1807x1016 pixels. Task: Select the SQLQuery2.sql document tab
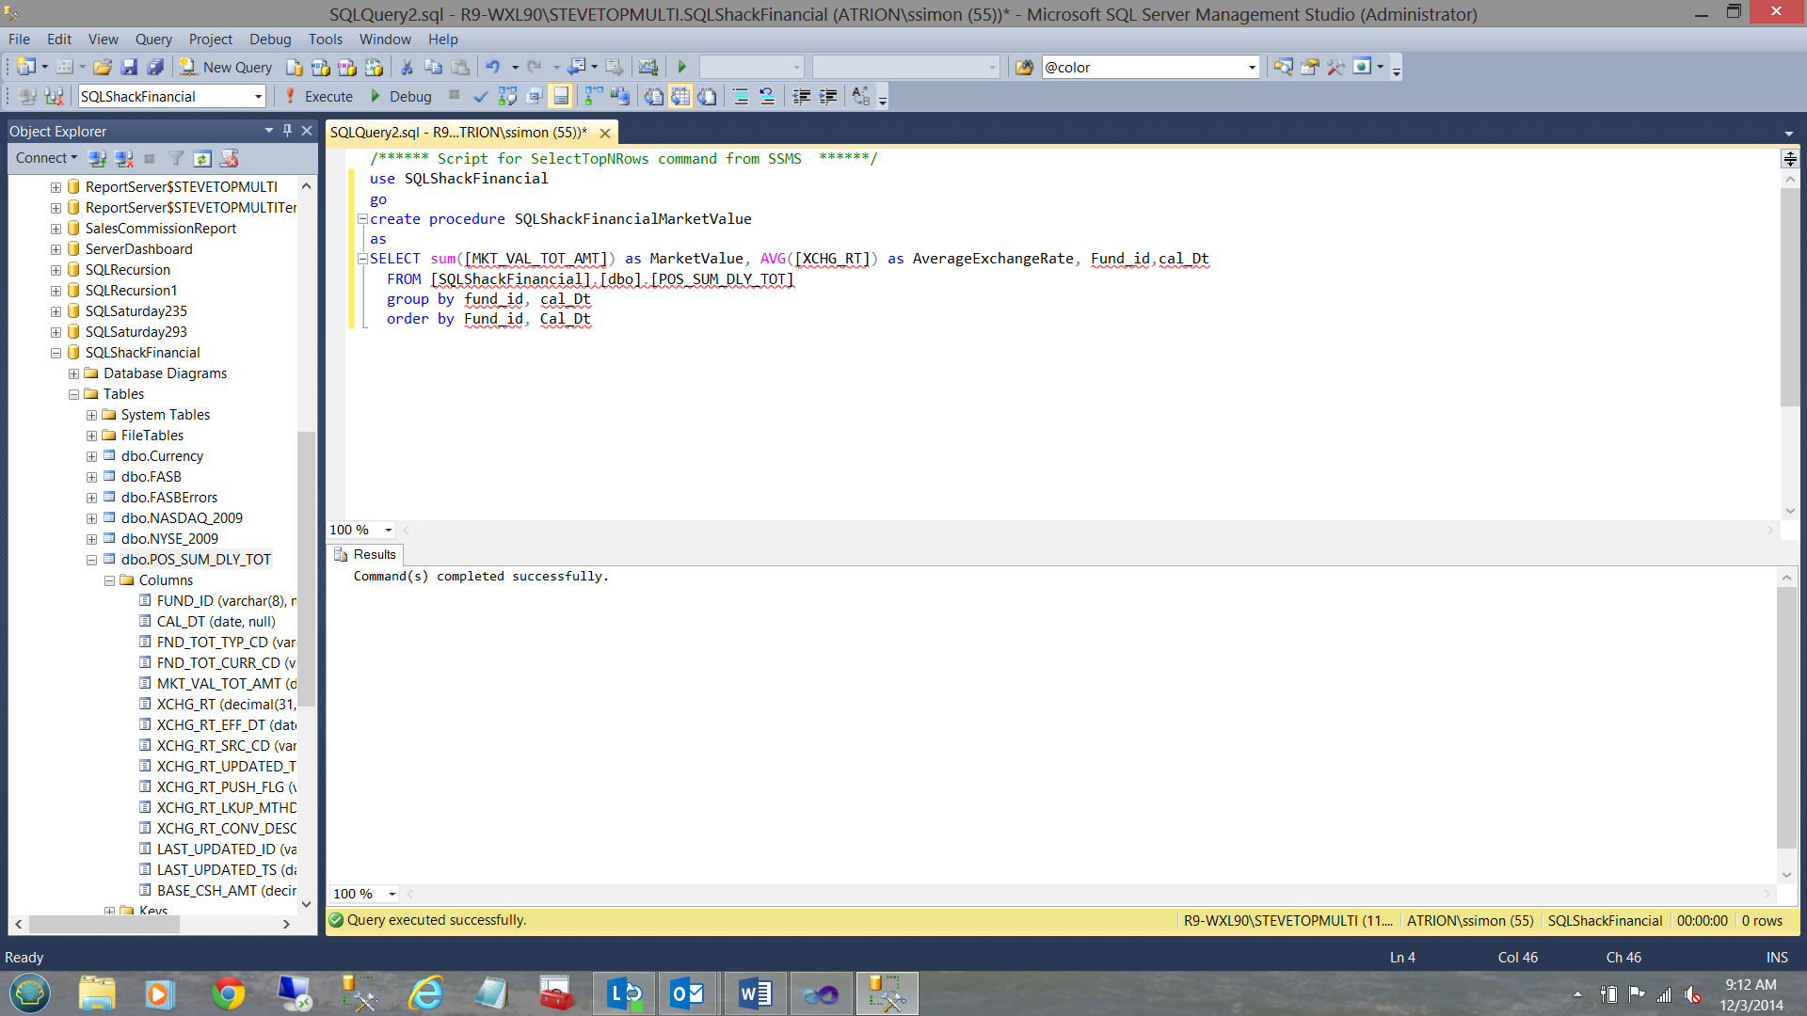click(459, 132)
